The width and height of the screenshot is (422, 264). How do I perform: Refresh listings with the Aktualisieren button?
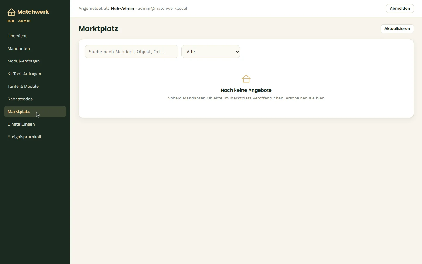click(x=397, y=29)
